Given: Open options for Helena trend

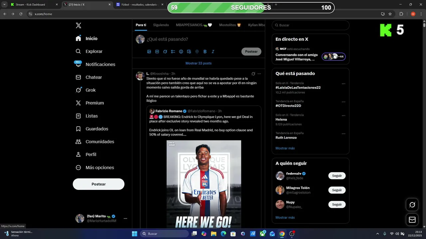Looking at the screenshot, I should tap(343, 116).
